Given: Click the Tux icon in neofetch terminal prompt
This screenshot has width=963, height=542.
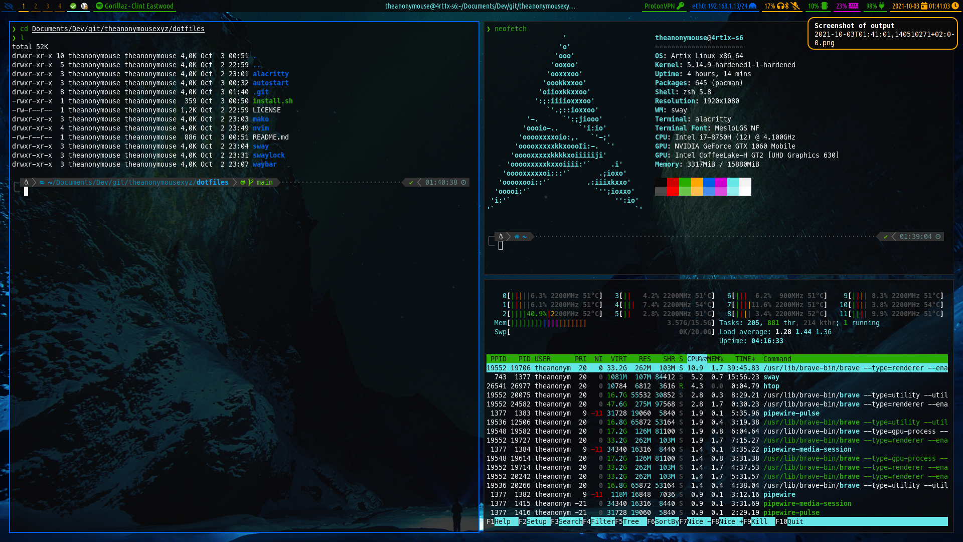Looking at the screenshot, I should click(501, 236).
